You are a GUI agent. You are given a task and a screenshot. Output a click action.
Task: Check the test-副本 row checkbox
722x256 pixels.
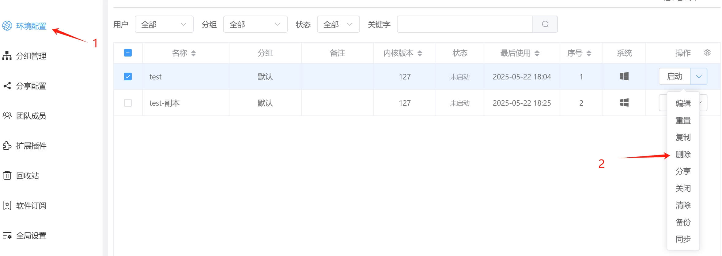click(x=128, y=103)
